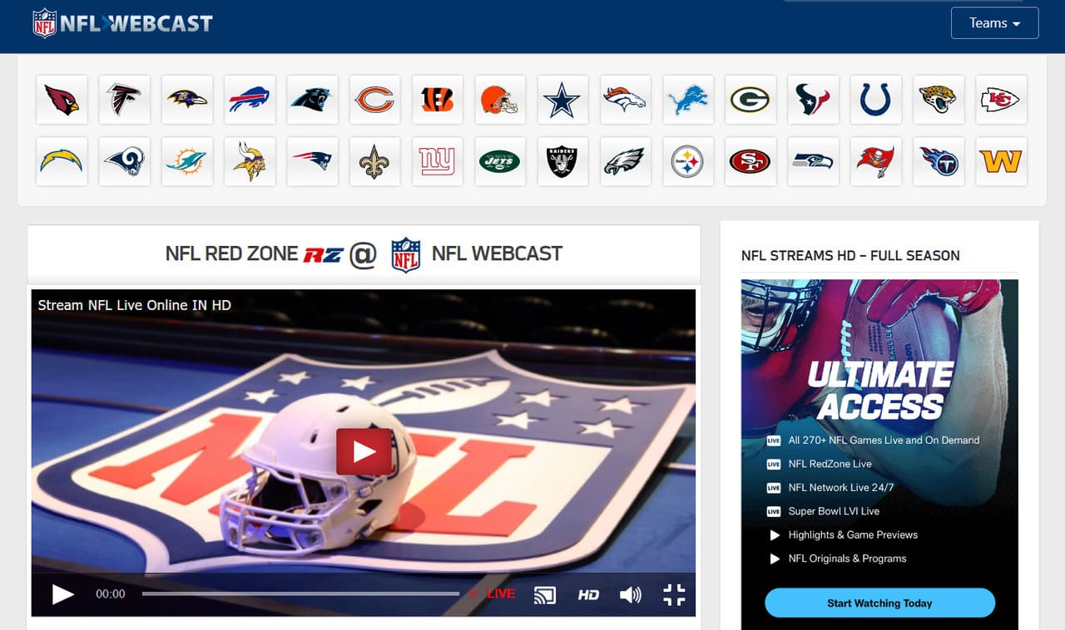Choose the Jacksonville Jaguars logo
This screenshot has width=1065, height=630.
939,100
